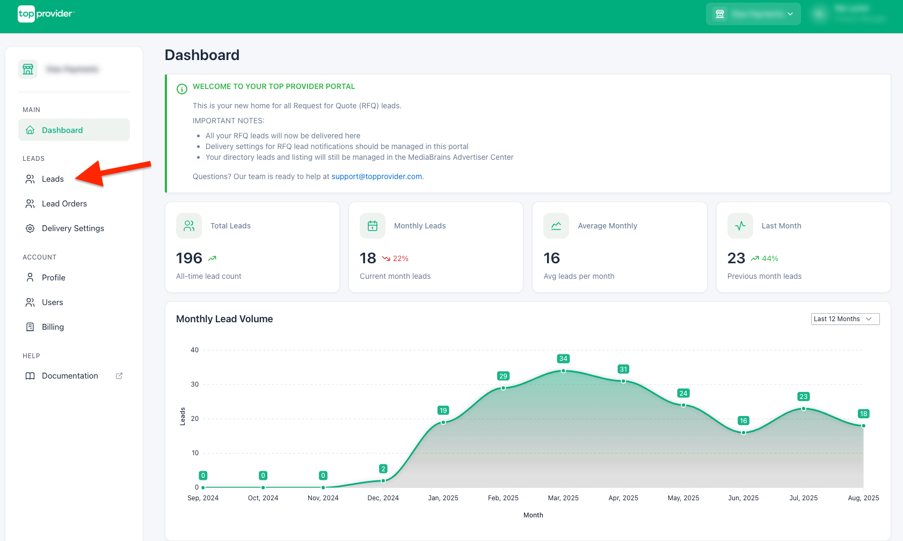Click the Mar 2025 data point labeled 34
Viewport: 903px width, 541px height.
[x=563, y=370]
